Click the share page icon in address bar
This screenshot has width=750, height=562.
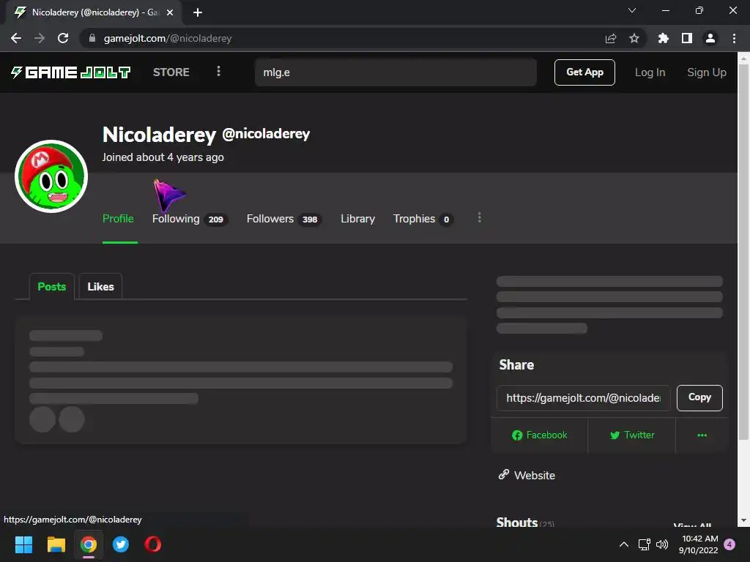tap(611, 38)
